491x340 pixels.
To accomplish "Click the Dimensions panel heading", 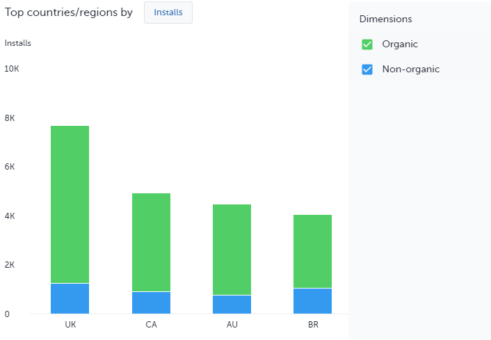I will coord(385,19).
